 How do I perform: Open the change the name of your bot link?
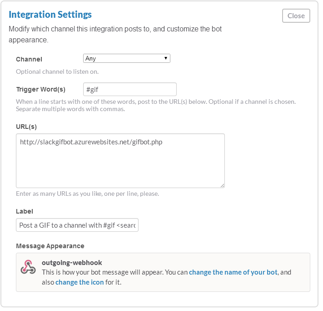[233, 272]
